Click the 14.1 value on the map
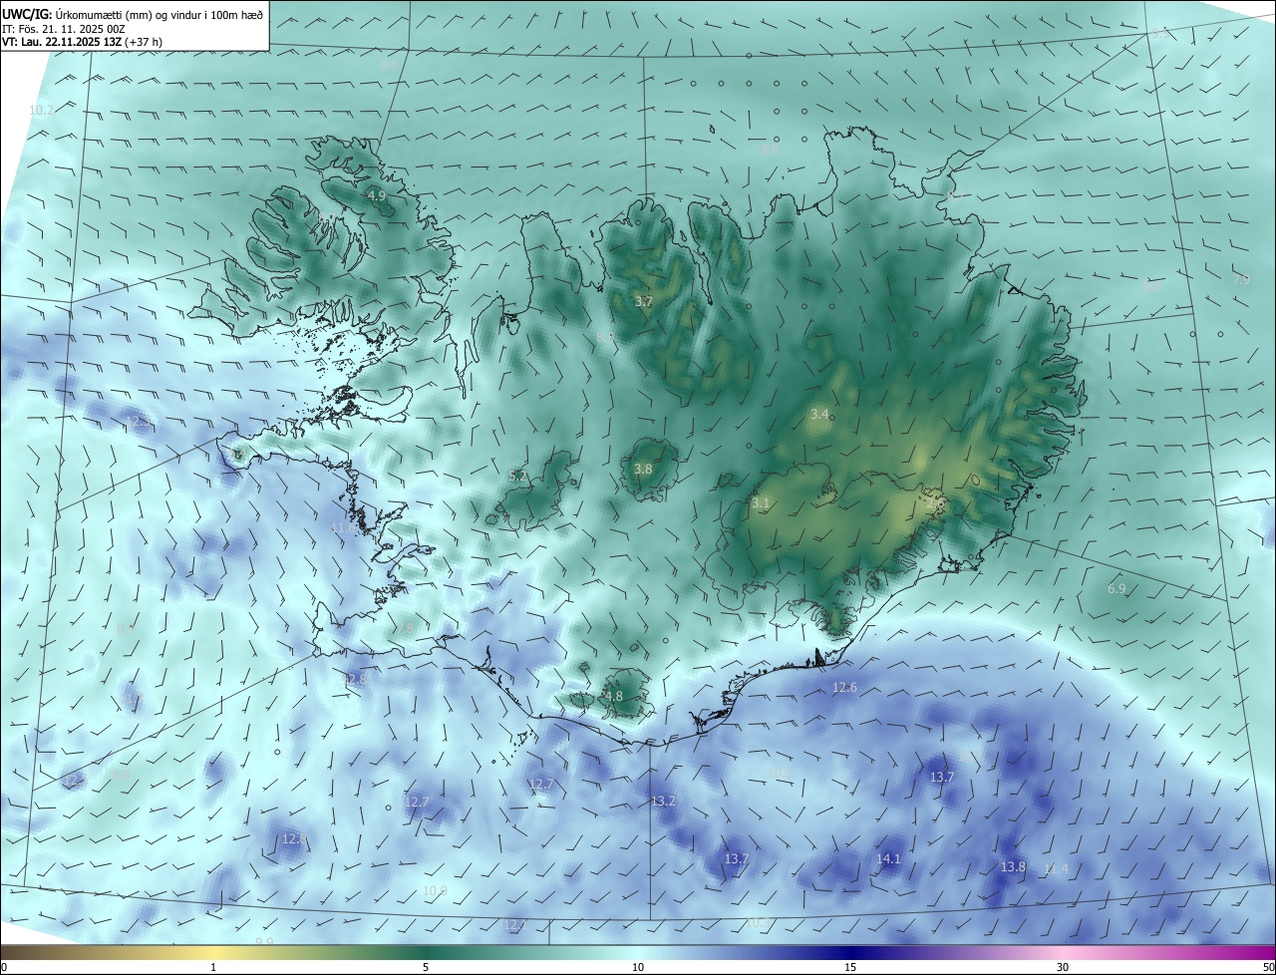Image resolution: width=1276 pixels, height=975 pixels. point(888,858)
